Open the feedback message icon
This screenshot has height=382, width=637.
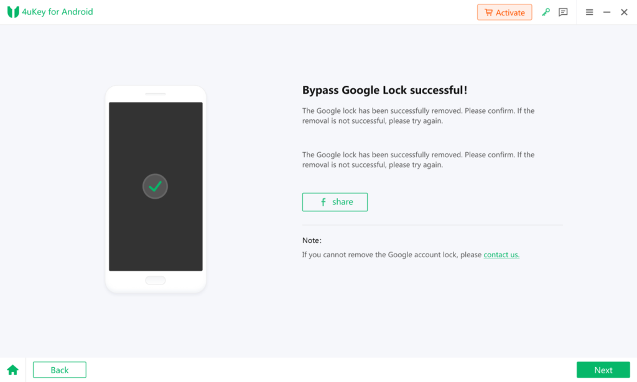coord(563,12)
